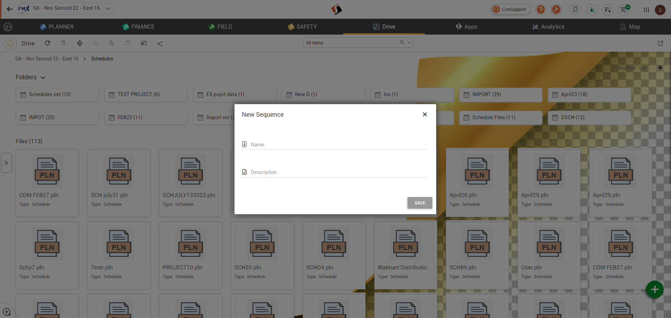
Task: Click the new folder icon in toolbar
Action: 144,43
